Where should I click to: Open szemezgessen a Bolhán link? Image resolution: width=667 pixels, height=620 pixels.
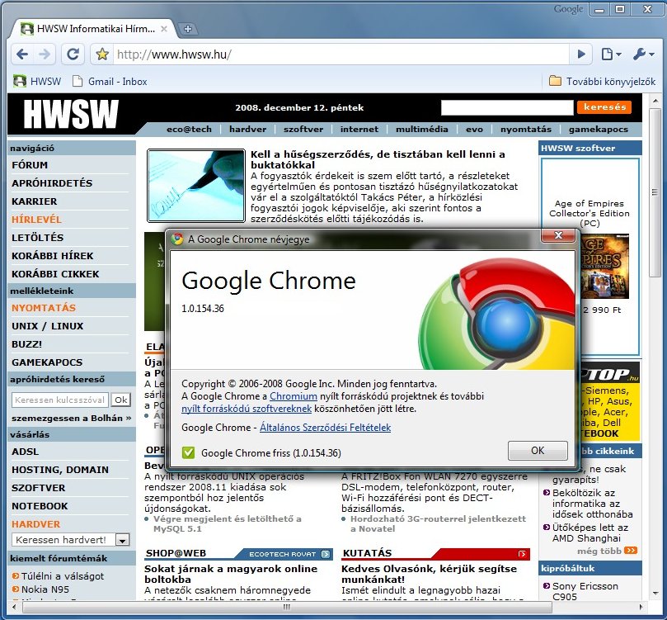coord(71,419)
